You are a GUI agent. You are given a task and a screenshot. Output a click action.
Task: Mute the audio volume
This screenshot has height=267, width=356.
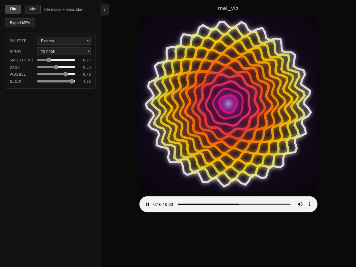300,204
